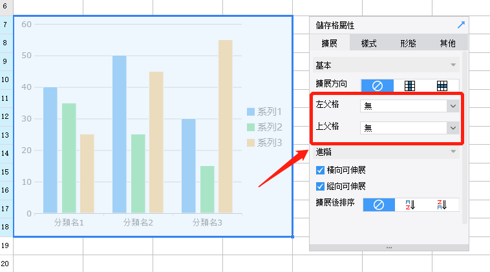Switch to the 擴展 tab
The image size is (490, 272).
pos(330,43)
